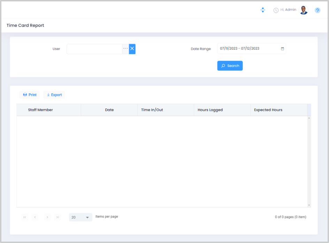Sort by Hours Logged column

point(210,110)
